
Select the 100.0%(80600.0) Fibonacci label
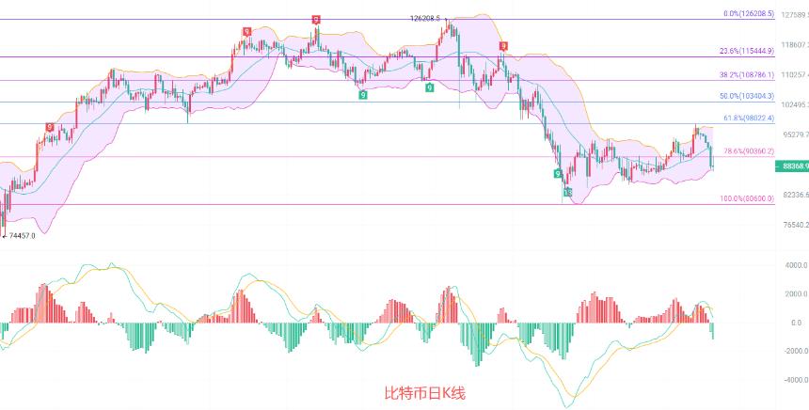click(x=747, y=198)
